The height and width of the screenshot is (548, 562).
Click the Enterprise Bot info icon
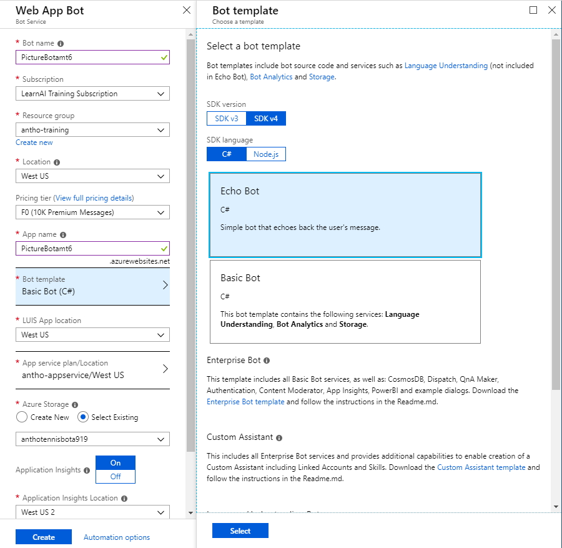[267, 361]
